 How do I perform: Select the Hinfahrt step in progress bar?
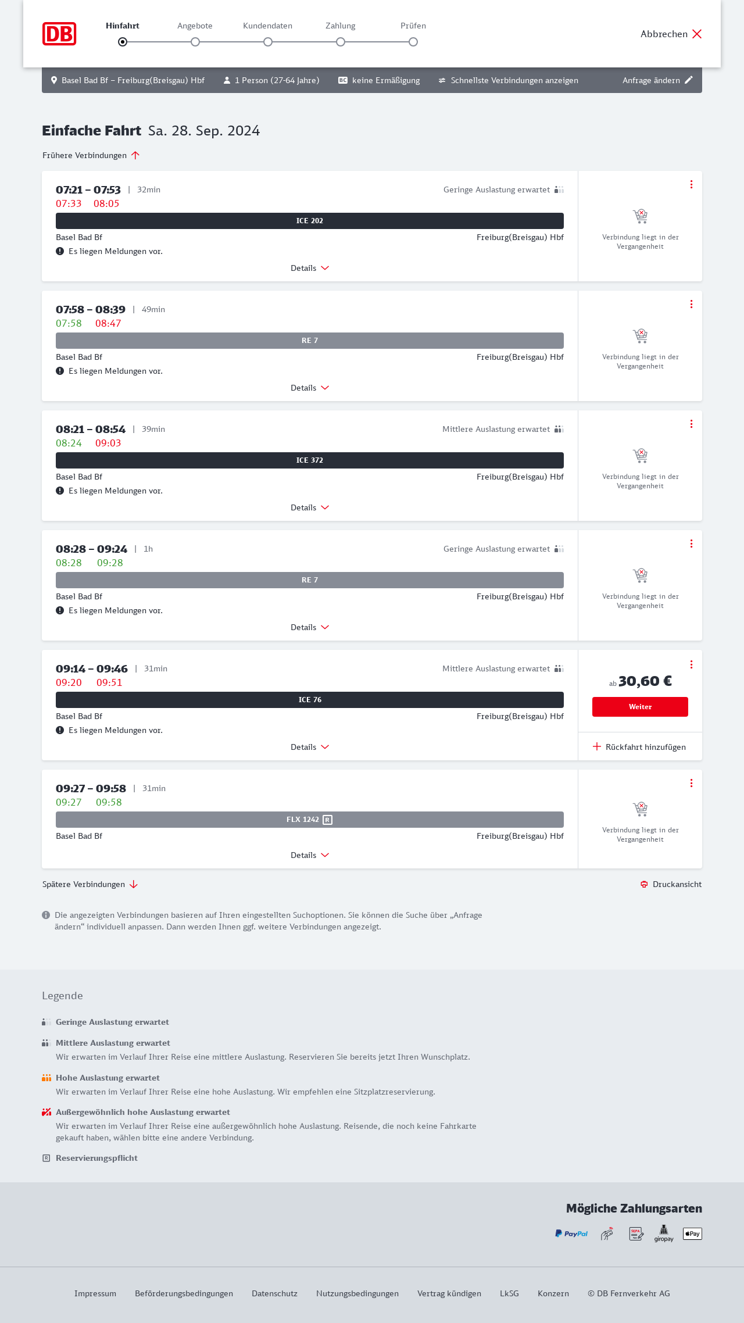point(123,42)
